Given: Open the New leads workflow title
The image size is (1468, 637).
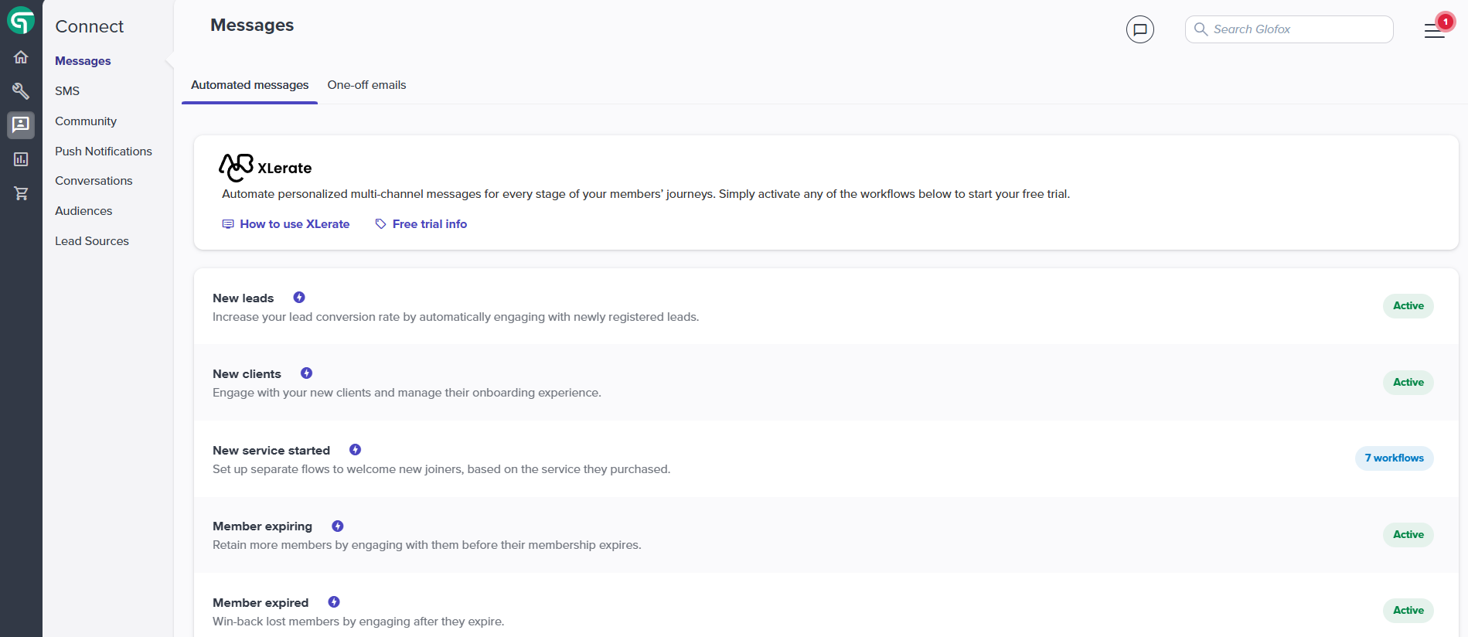Looking at the screenshot, I should tap(243, 298).
